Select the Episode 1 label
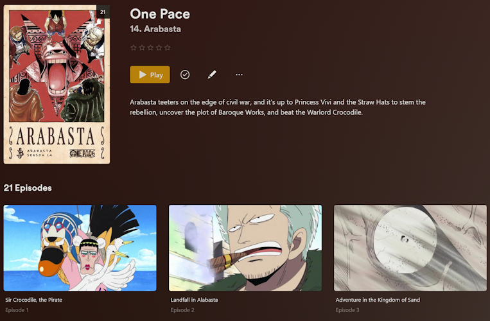The image size is (490, 321). pyautogui.click(x=17, y=310)
